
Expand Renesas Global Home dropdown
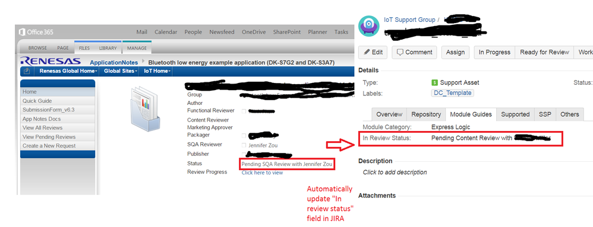[x=68, y=71]
